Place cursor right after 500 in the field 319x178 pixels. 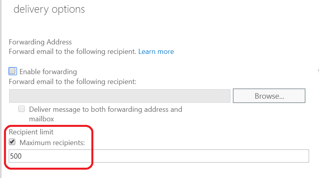[x=22, y=156]
